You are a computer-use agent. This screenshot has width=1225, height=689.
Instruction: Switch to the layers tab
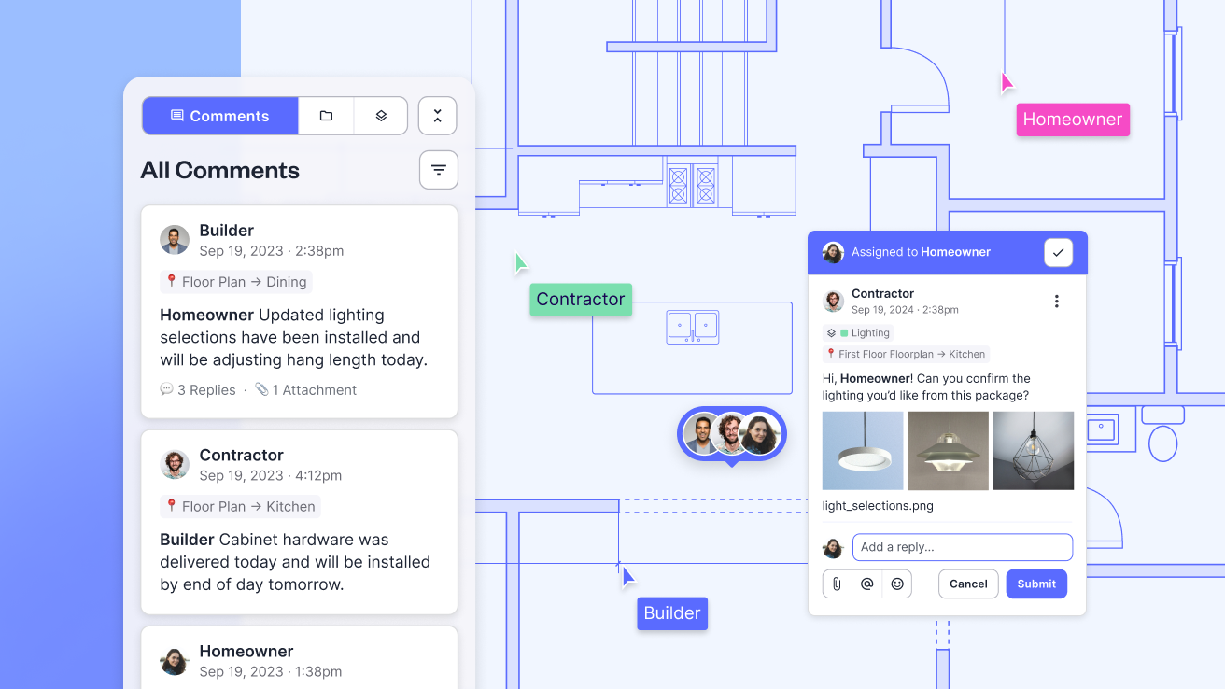coord(381,116)
